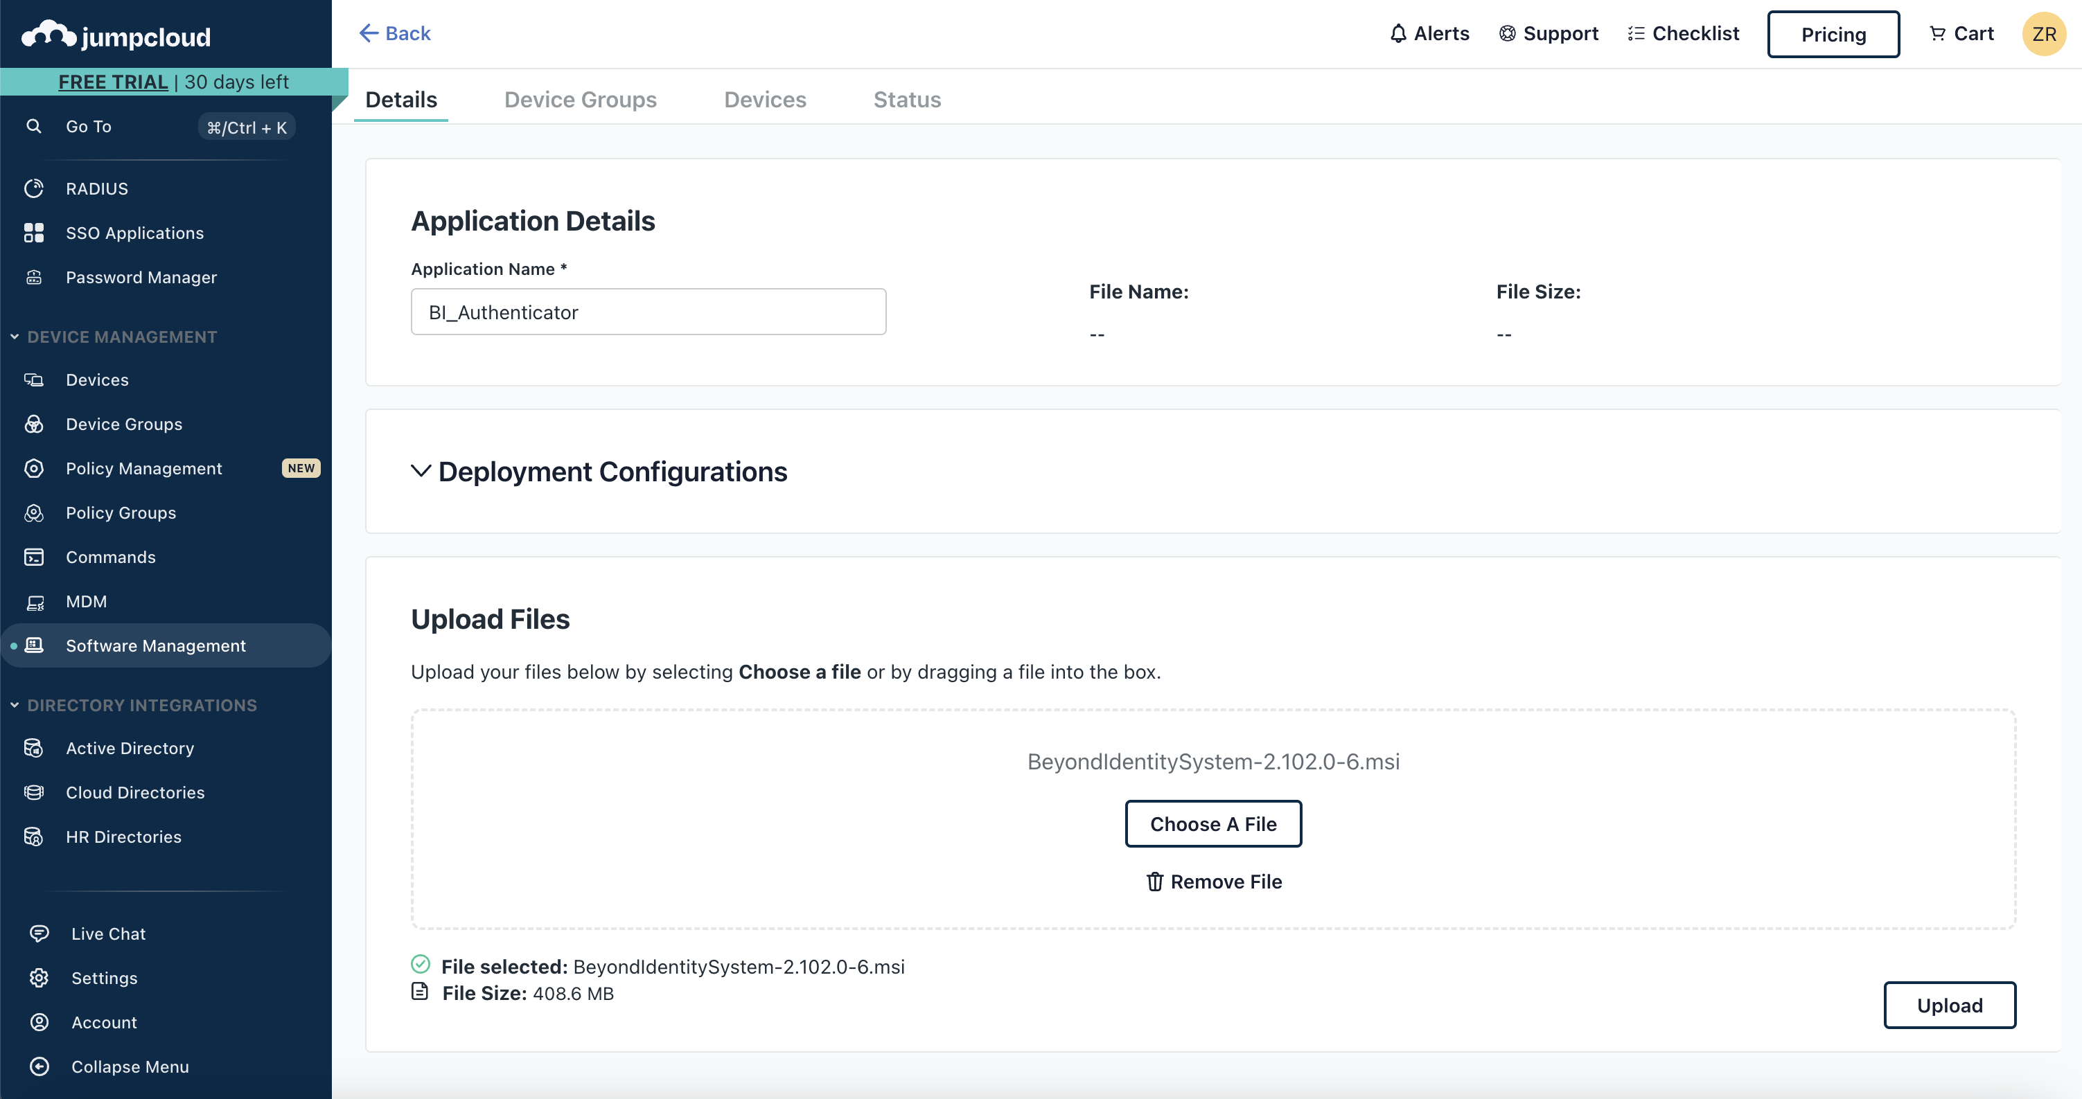The image size is (2082, 1099).
Task: Click the Checklist icon
Action: pos(1636,33)
